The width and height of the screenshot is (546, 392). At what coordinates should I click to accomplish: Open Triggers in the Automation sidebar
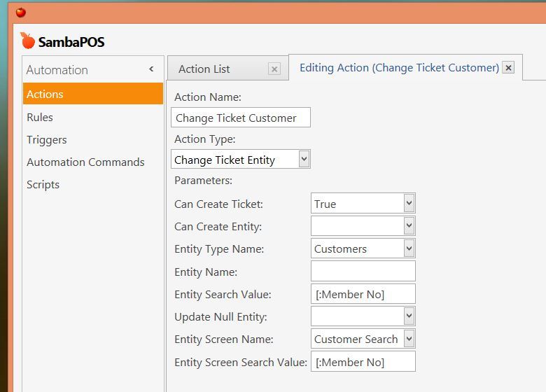click(x=47, y=139)
